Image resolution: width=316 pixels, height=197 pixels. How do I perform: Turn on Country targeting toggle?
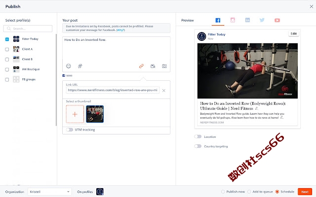pos(198,146)
